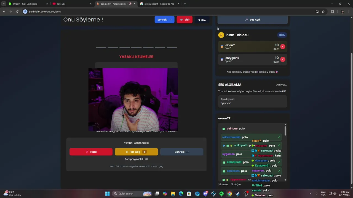353x198 pixels.
Task: Open Discord from the taskbar
Action: (x=205, y=194)
